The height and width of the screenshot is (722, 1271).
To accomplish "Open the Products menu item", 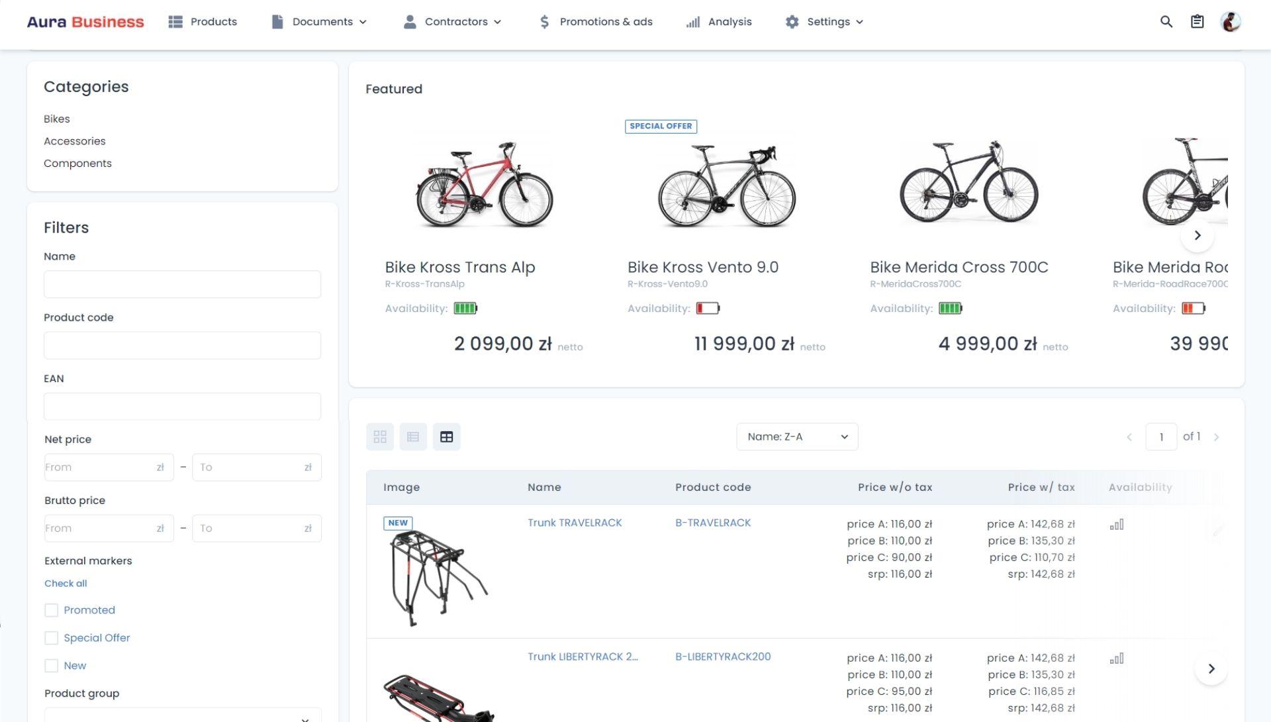I will (x=203, y=22).
